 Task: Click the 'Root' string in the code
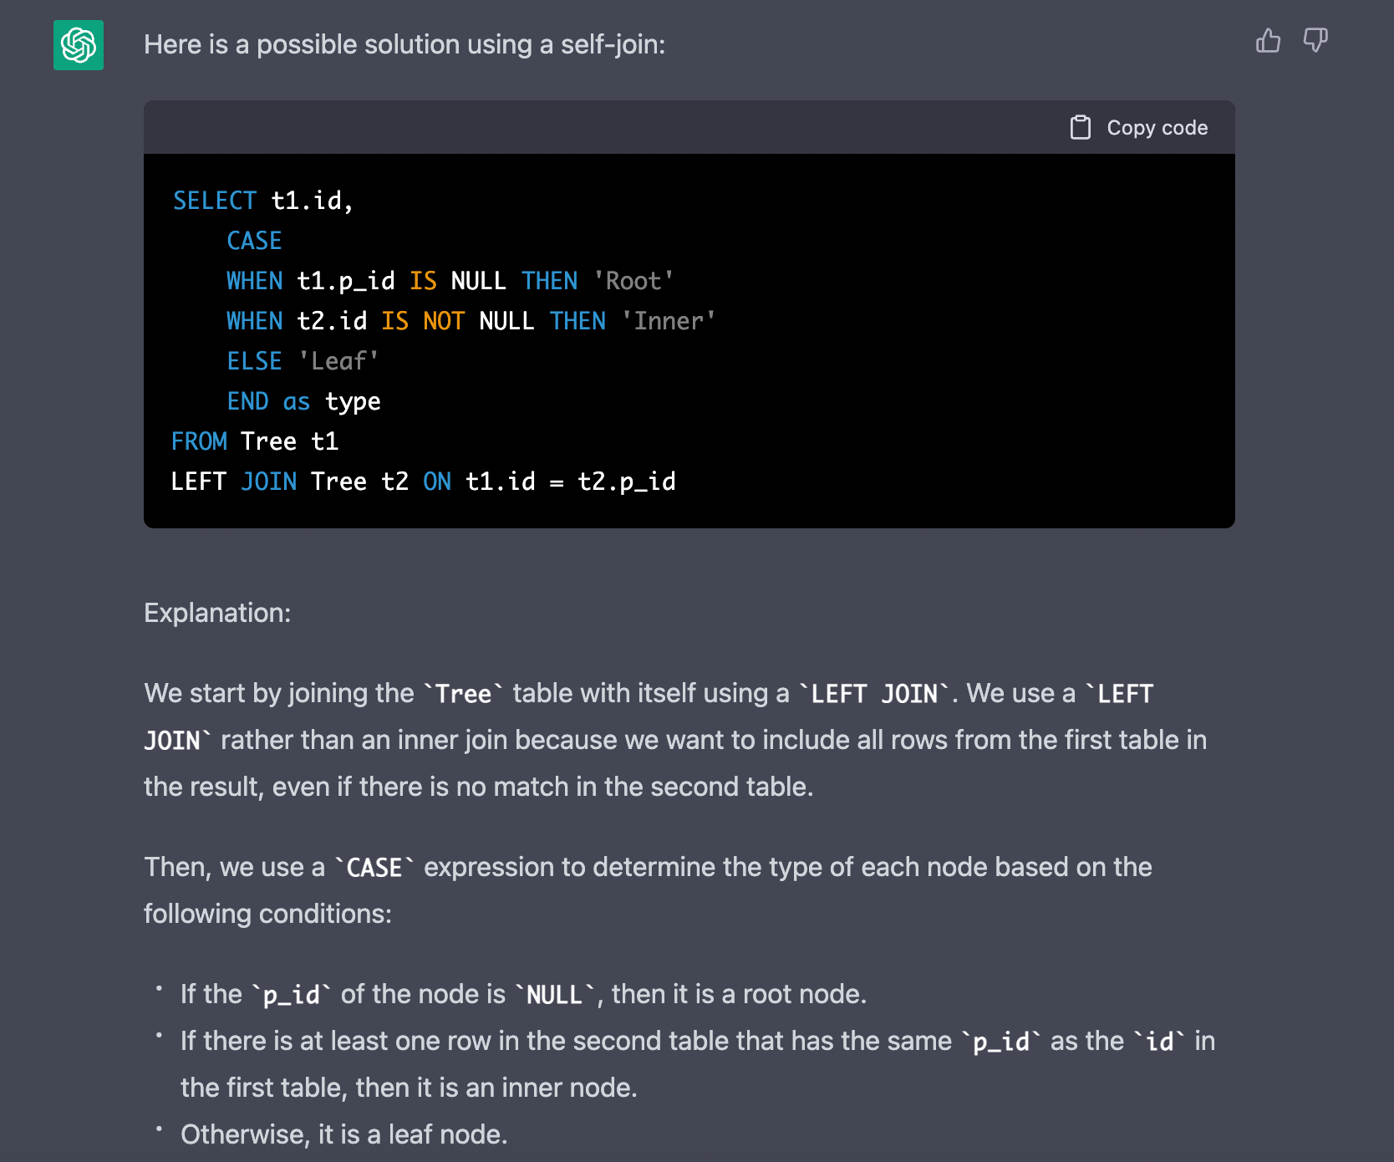[x=633, y=281]
